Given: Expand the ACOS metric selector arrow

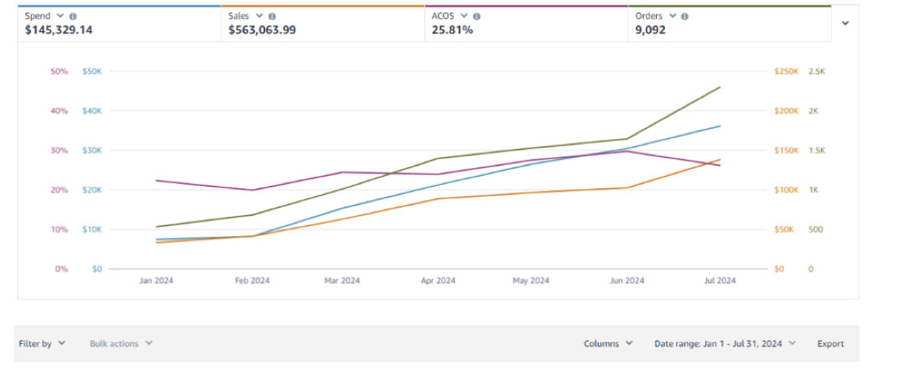Looking at the screenshot, I should (464, 16).
